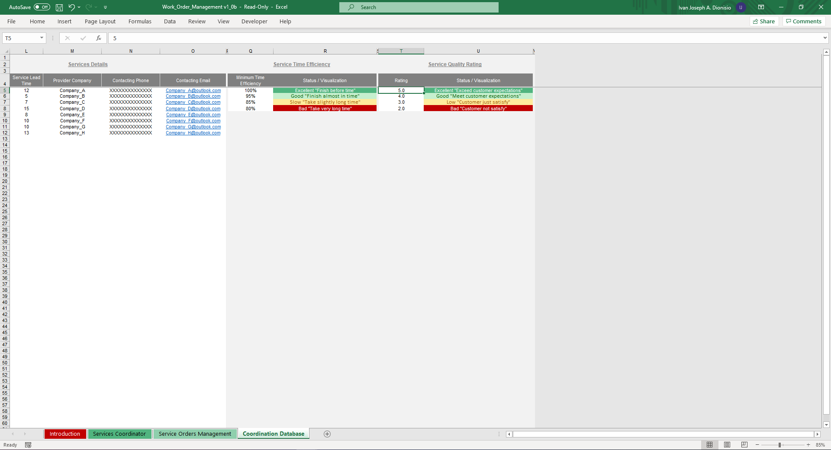This screenshot has width=831, height=450.
Task: Select the Bad "Take very long time" red cell
Action: 325,109
